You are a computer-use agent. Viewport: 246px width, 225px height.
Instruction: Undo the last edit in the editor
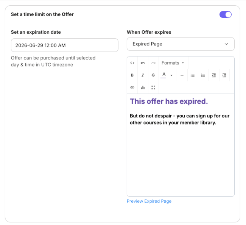pos(143,63)
